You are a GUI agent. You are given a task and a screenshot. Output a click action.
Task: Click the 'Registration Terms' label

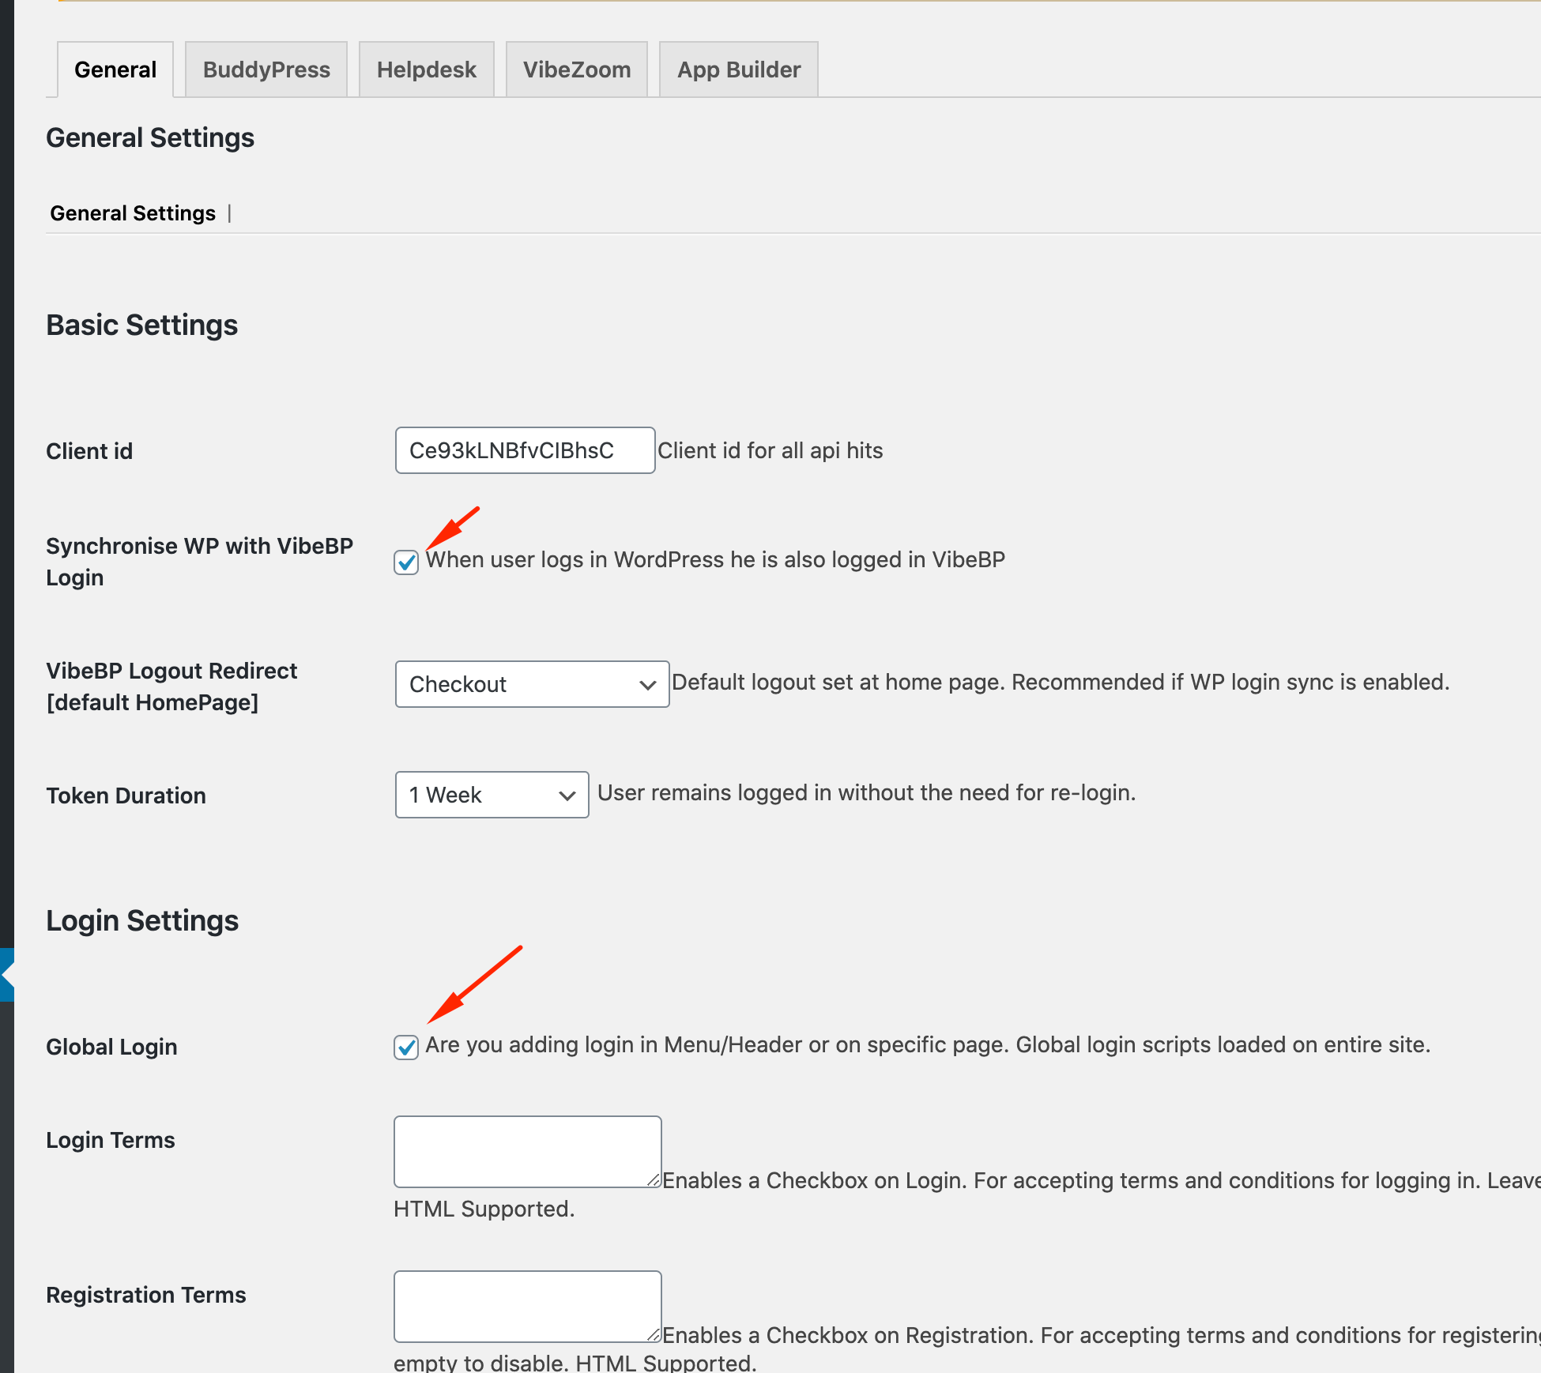(x=146, y=1295)
